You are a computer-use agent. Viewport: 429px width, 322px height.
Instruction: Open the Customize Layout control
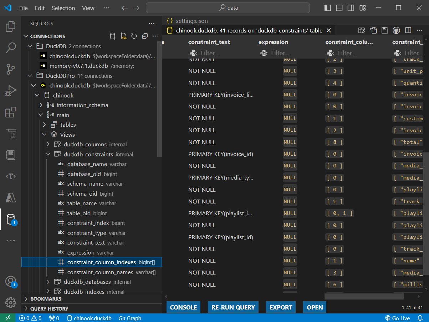(363, 8)
